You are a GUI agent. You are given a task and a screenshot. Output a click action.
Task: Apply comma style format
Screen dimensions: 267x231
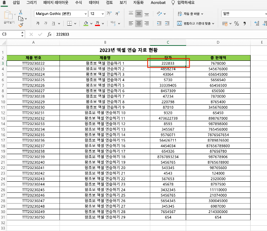(x=244, y=24)
